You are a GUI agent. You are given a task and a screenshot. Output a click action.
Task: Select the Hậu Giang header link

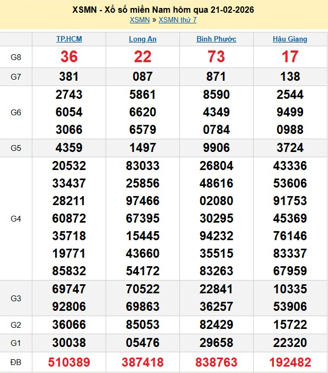[290, 39]
